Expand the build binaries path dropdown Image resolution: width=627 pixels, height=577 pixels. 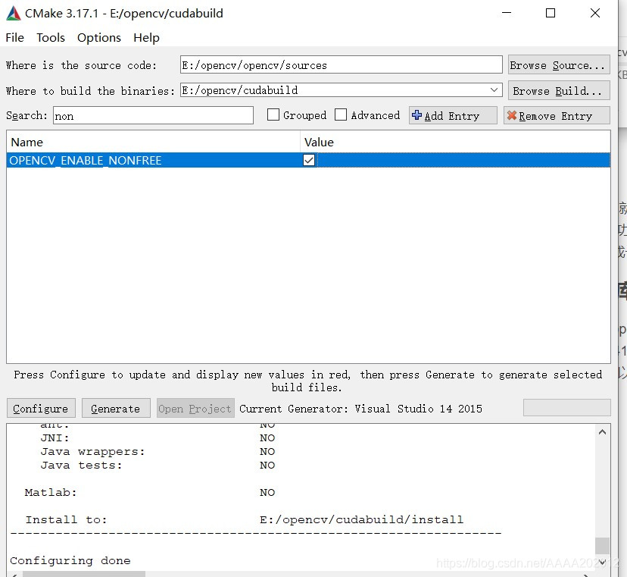(494, 90)
